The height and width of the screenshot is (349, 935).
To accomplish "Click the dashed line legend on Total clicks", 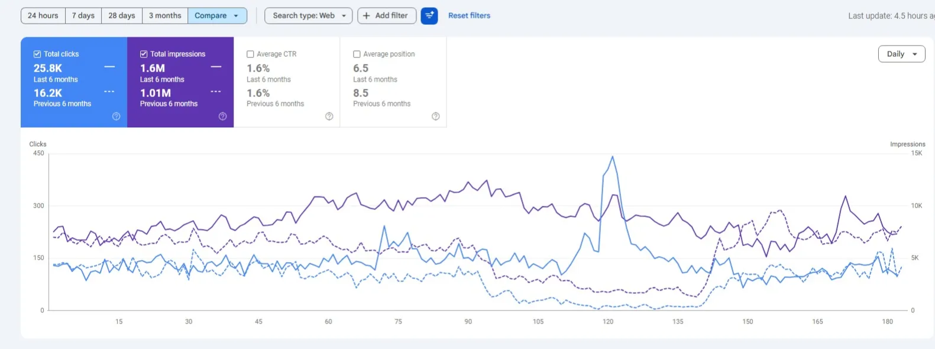I will 109,92.
